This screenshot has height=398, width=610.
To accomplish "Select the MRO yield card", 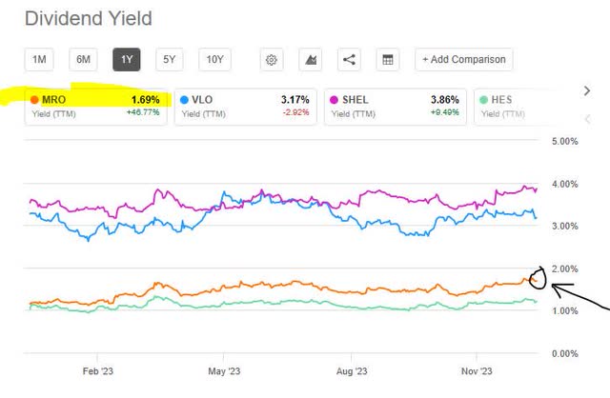I will [95, 105].
